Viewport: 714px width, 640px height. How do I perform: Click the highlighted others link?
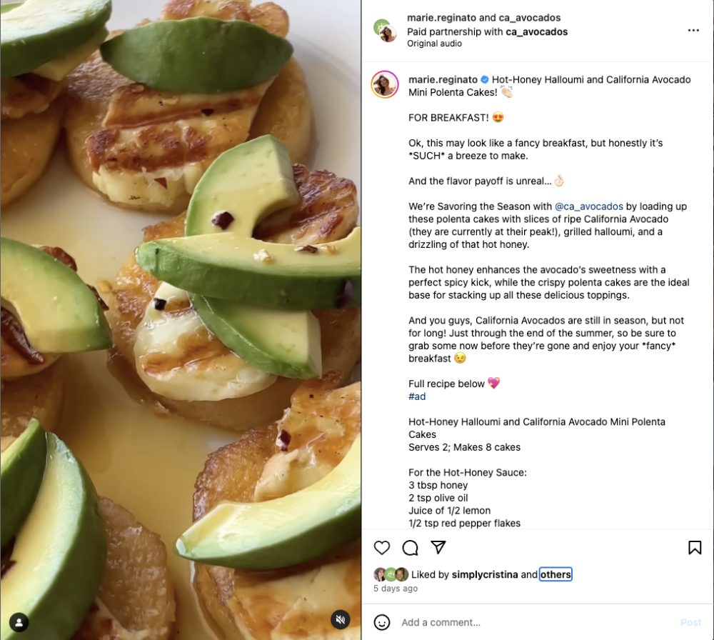point(555,574)
